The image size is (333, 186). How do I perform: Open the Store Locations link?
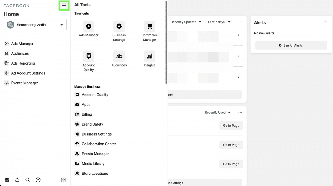click(95, 174)
